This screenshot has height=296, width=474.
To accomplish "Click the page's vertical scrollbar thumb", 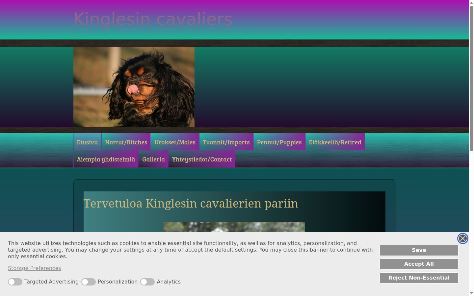I will click(471, 78).
